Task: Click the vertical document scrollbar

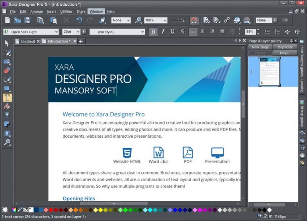Action: 243,104
